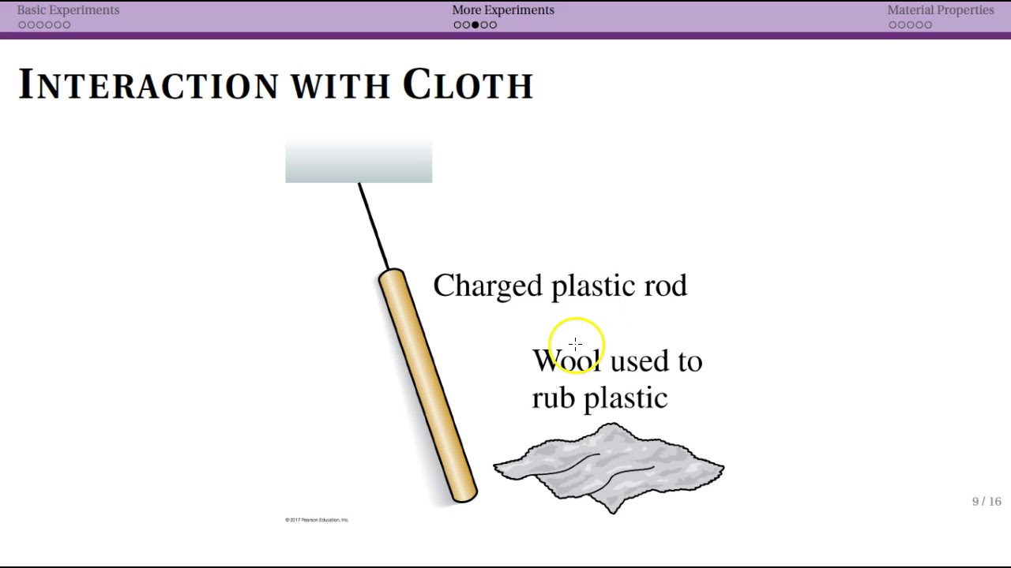This screenshot has height=568, width=1011.
Task: Open the More Experiments section link
Action: pos(503,10)
